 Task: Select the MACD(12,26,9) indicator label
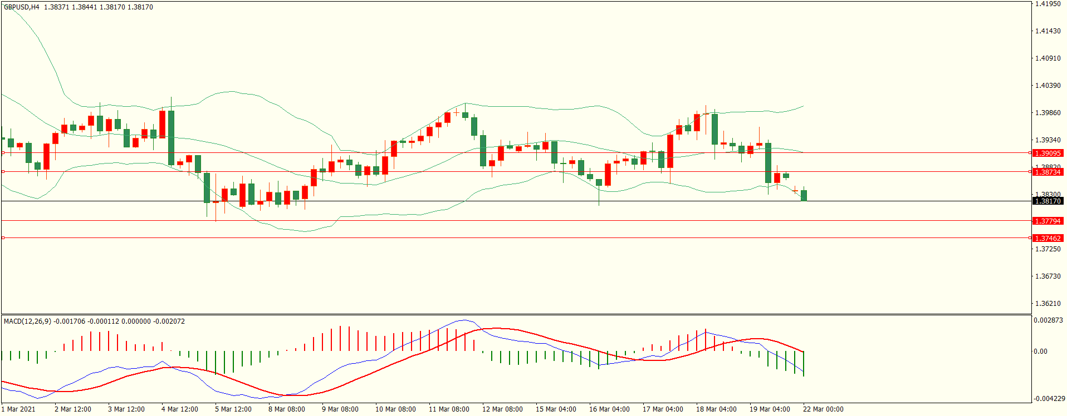coord(27,321)
